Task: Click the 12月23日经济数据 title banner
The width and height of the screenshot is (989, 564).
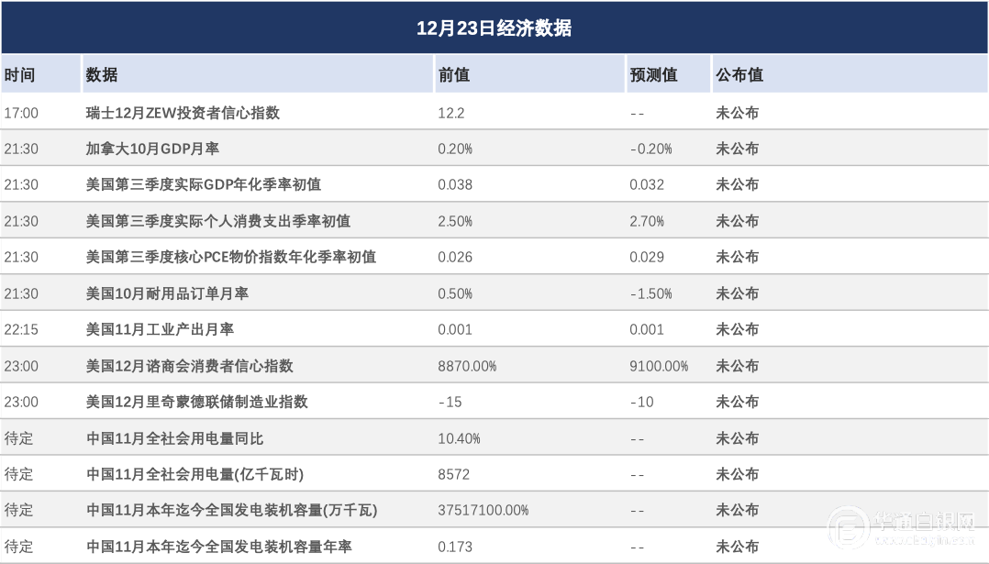Action: pyautogui.click(x=494, y=28)
